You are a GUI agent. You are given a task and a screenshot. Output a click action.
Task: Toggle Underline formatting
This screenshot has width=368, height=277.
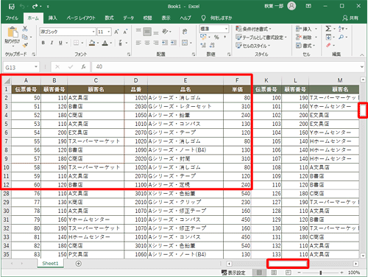(60, 43)
